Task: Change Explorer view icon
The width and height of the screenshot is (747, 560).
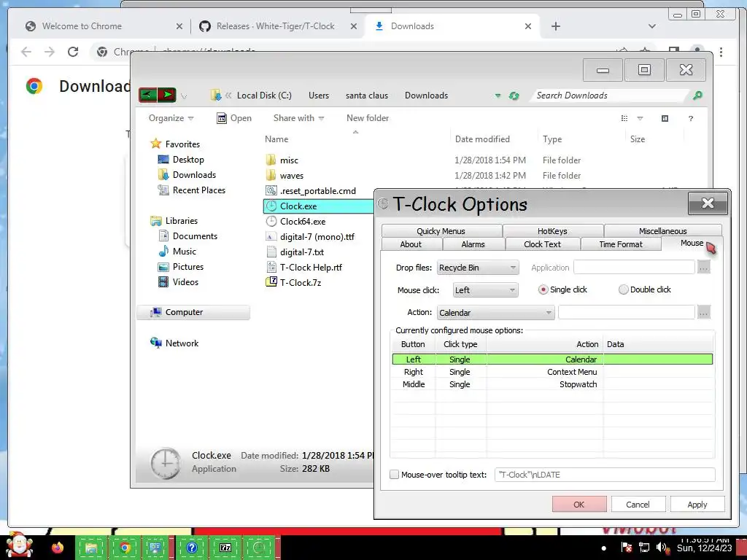Action: [624, 118]
